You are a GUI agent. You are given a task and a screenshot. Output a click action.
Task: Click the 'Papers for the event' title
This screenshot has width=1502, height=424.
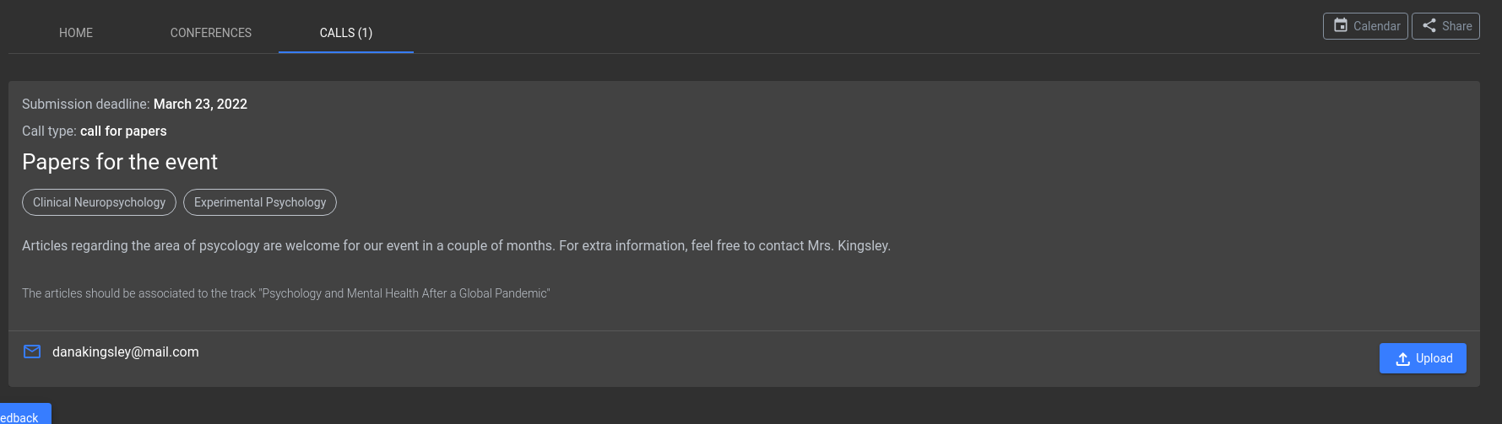[120, 162]
